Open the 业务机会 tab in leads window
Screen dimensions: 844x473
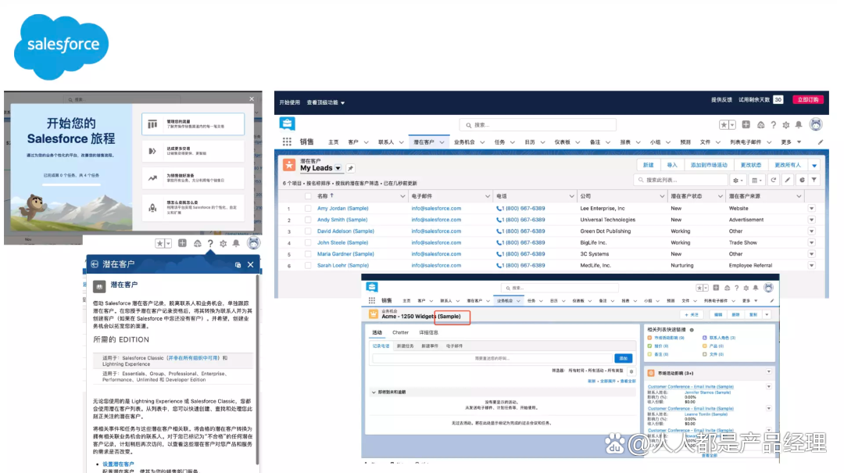[464, 142]
